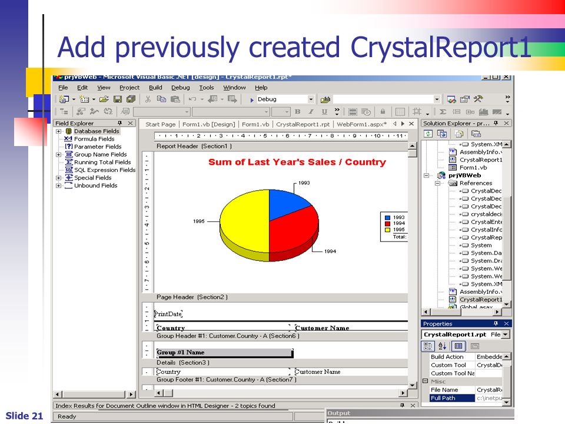The width and height of the screenshot is (565, 424).
Task: Click the Find in Files binoculars icon
Action: (x=325, y=99)
